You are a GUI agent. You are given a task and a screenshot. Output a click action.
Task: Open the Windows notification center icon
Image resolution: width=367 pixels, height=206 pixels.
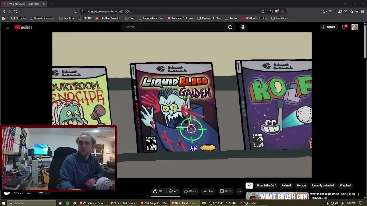[361, 203]
